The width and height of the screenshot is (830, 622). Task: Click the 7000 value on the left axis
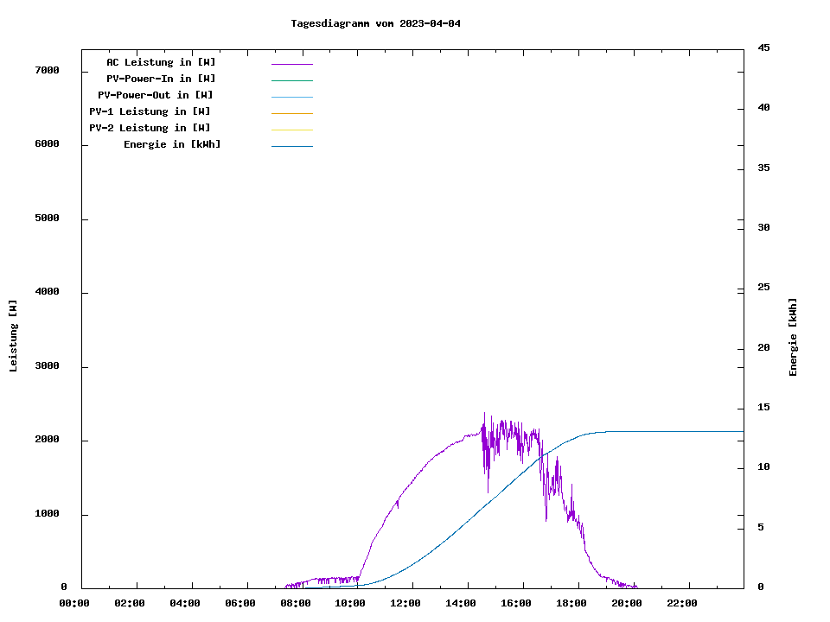point(47,70)
